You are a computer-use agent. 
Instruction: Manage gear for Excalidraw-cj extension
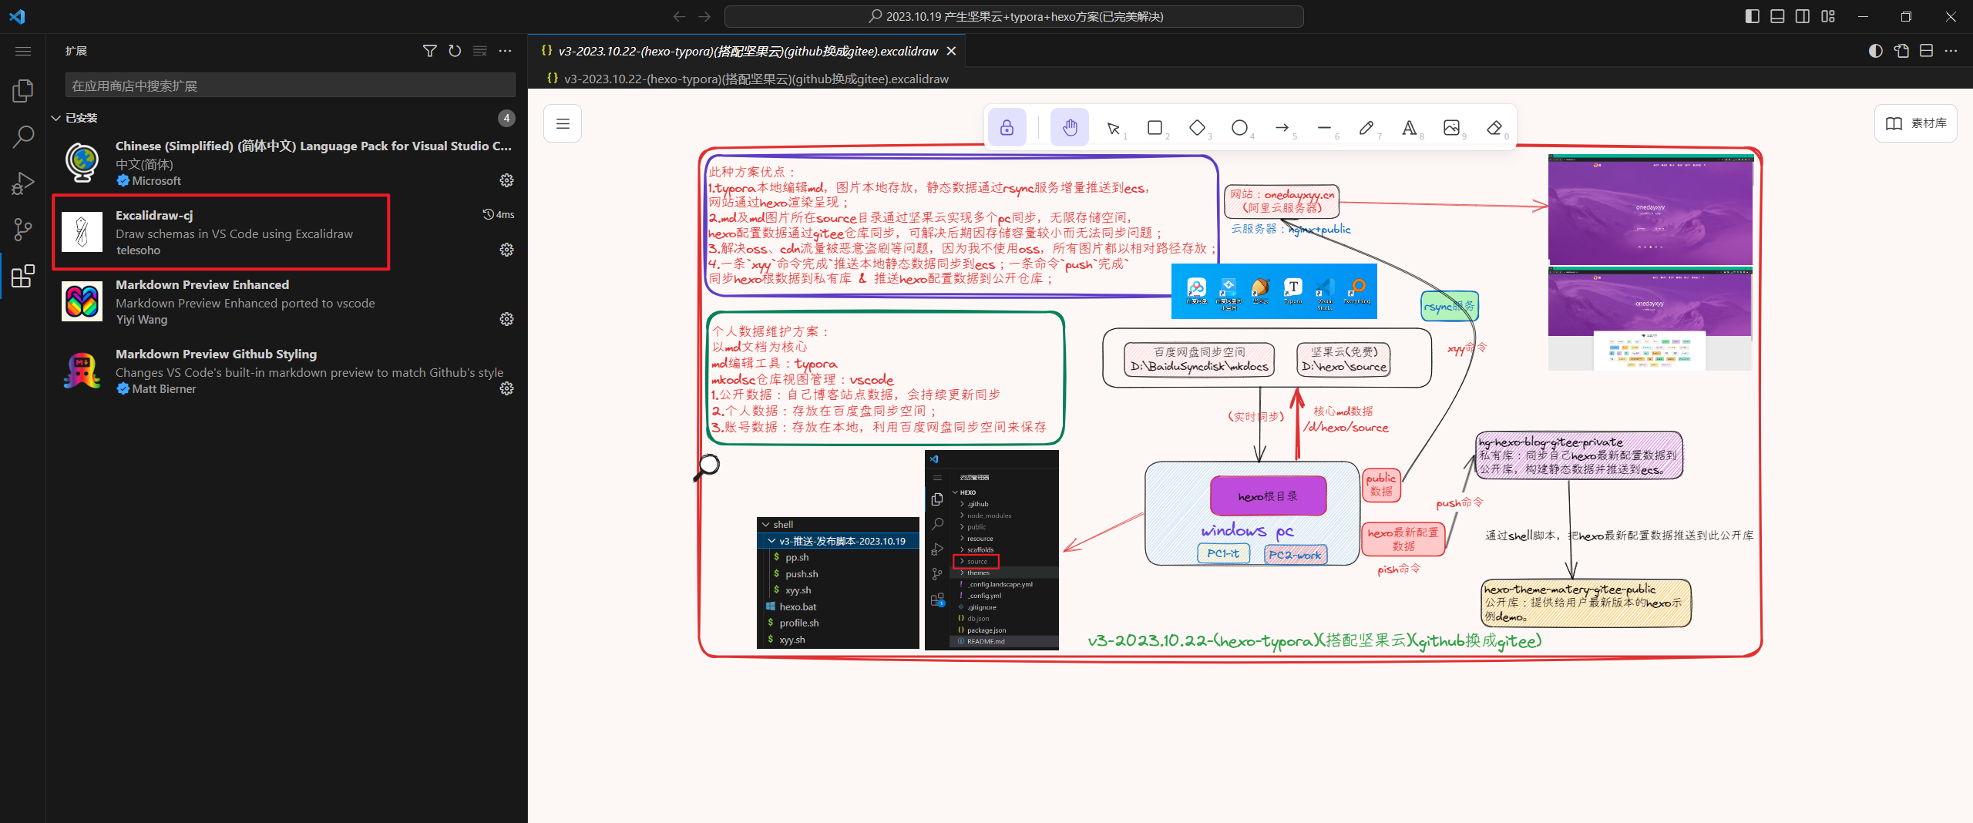tap(506, 250)
